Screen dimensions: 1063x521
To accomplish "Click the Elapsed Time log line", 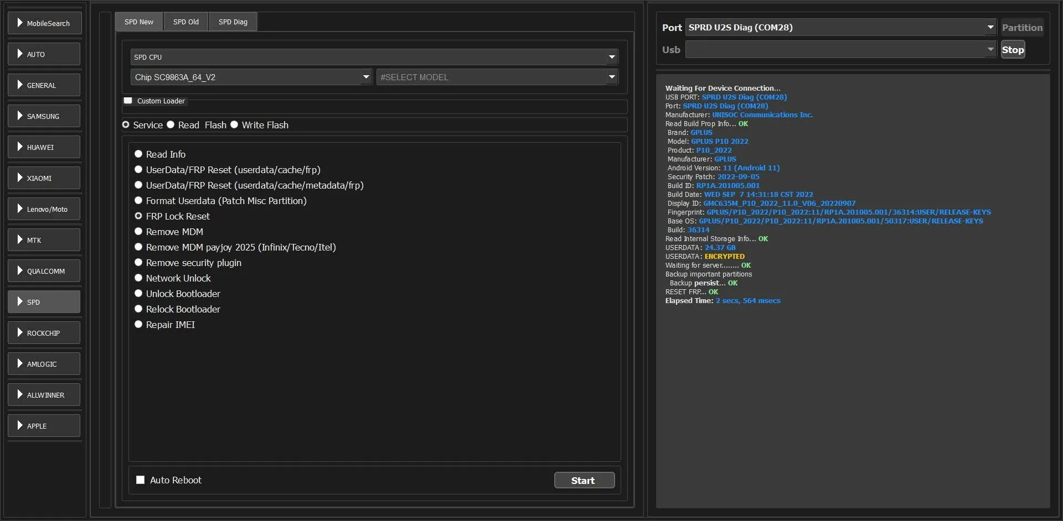I will click(x=723, y=301).
